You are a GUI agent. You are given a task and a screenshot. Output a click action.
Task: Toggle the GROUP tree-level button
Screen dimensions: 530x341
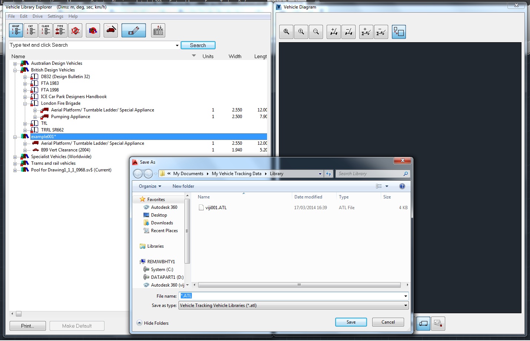click(x=16, y=30)
